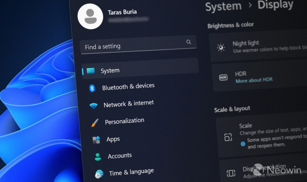The width and height of the screenshot is (307, 182).
Task: Follow the More about HDR link
Action: pyautogui.click(x=254, y=80)
